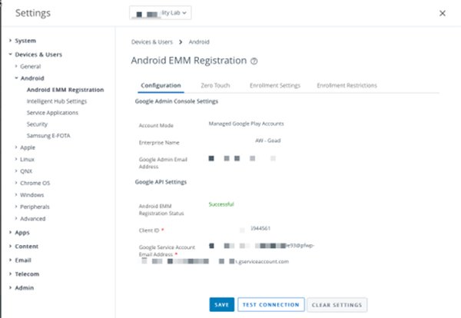Click the Devices & Users breadcrumb link
This screenshot has width=461, height=318.
pyautogui.click(x=150, y=41)
